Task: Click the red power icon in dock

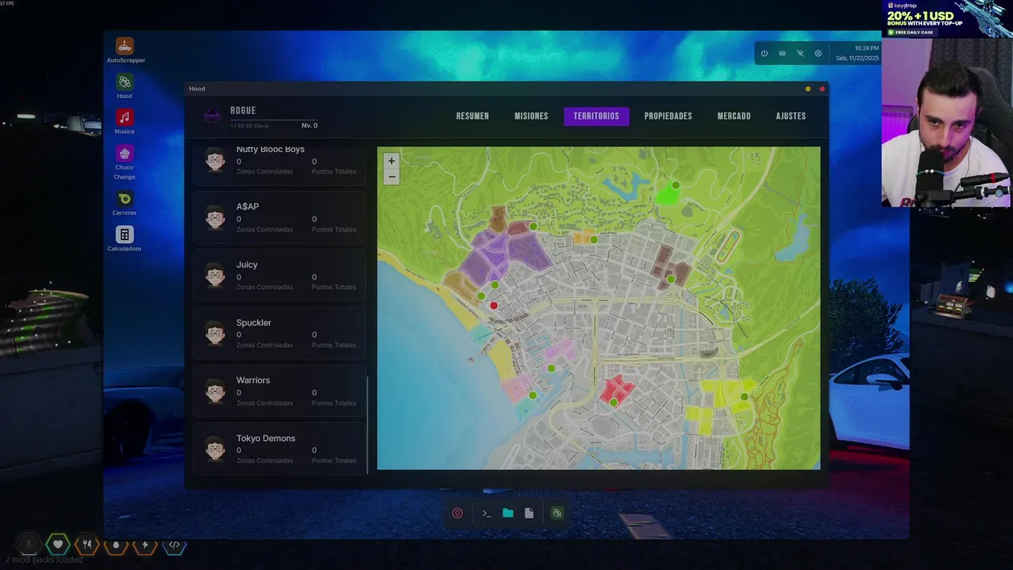Action: pos(457,513)
